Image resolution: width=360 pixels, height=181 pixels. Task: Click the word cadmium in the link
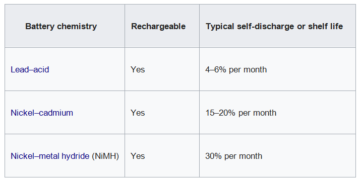pyautogui.click(x=56, y=113)
